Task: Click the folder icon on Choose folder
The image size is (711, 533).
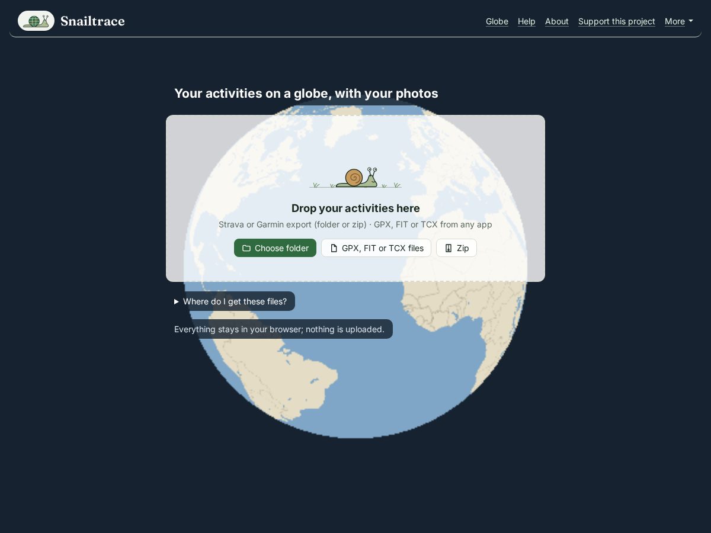Action: pos(246,248)
